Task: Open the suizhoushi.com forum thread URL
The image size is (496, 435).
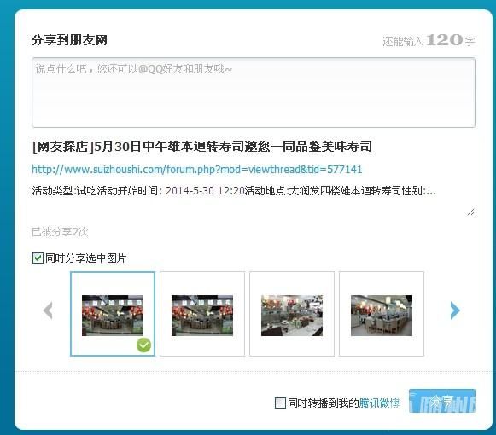Action: (196, 170)
